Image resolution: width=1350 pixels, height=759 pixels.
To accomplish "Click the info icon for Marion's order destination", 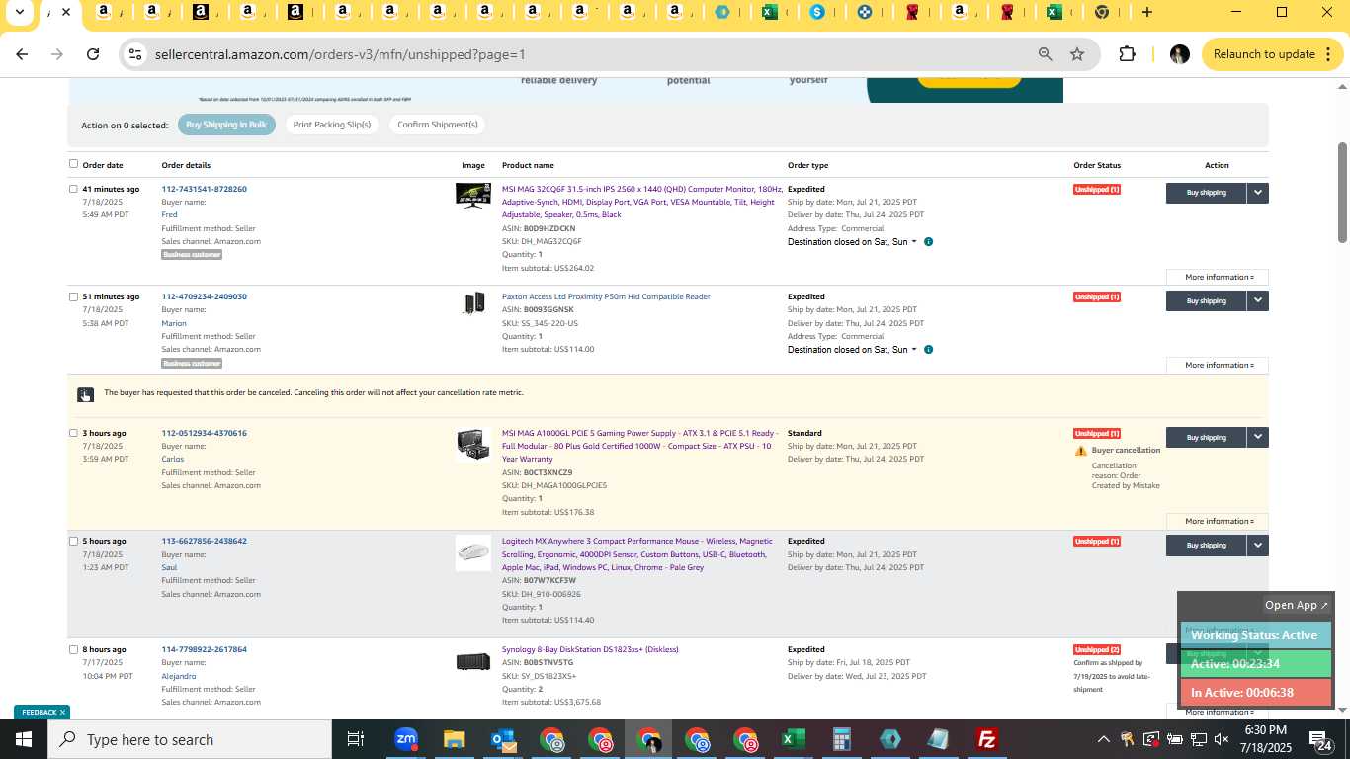I will (x=928, y=349).
